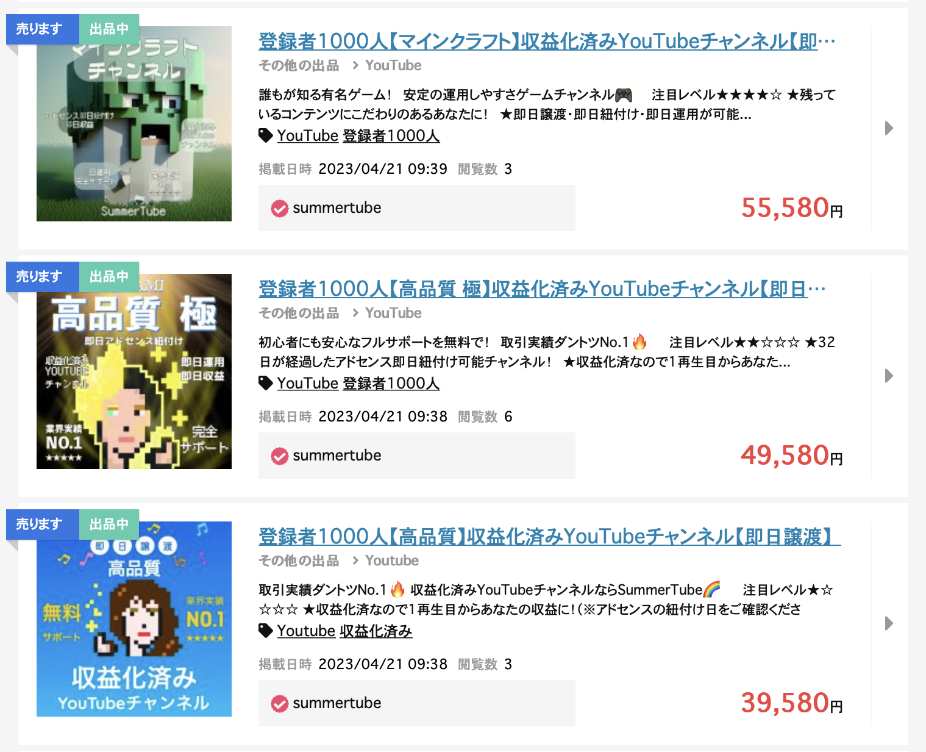Click arrow icon beside the 39,580円 listing
Image resolution: width=926 pixels, height=752 pixels.
[889, 623]
